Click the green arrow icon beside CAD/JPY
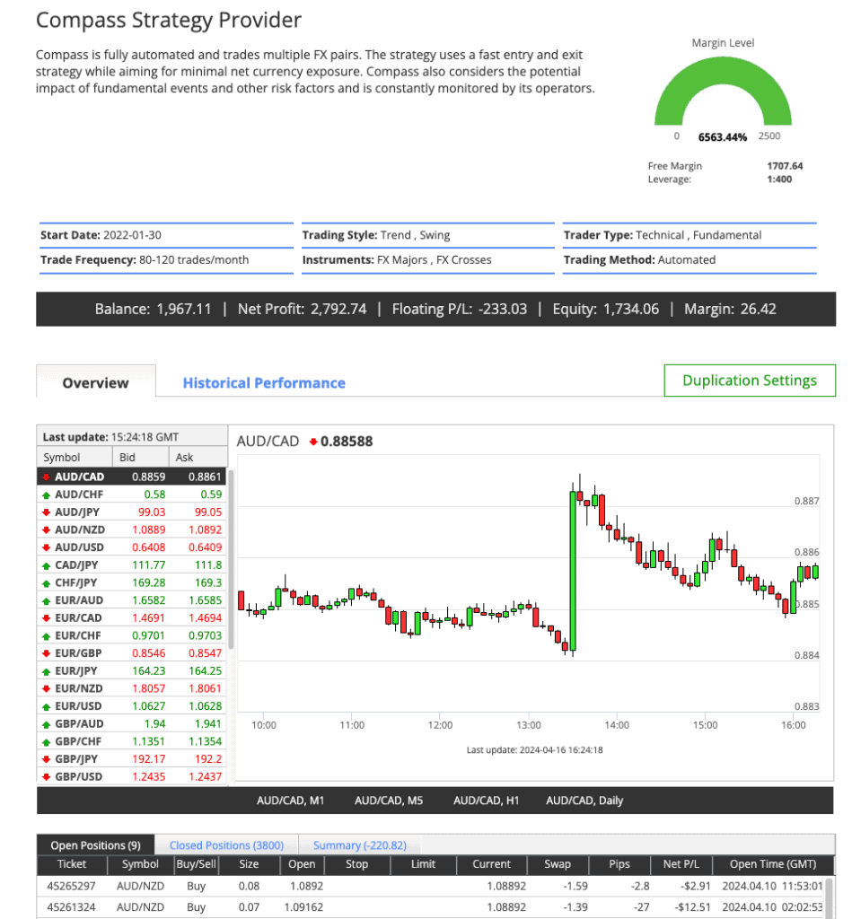This screenshot has width=852, height=919. pyautogui.click(x=46, y=565)
